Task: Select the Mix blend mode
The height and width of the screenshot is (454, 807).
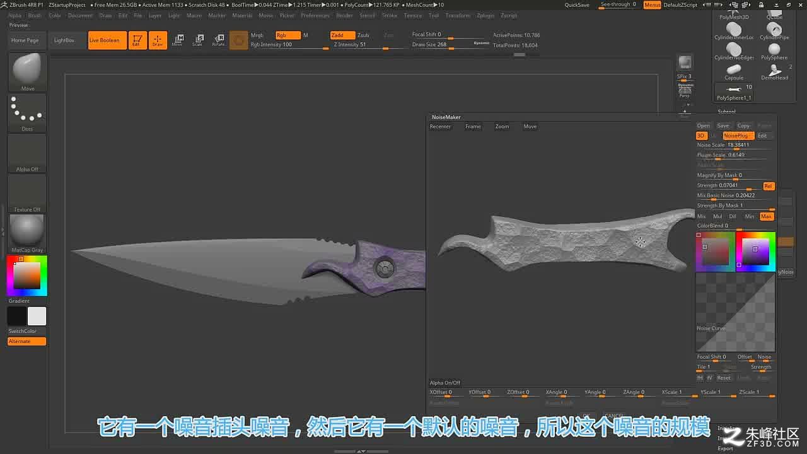Action: 702,216
